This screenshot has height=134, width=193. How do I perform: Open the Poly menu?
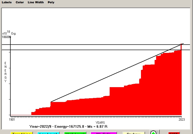click(x=51, y=2)
